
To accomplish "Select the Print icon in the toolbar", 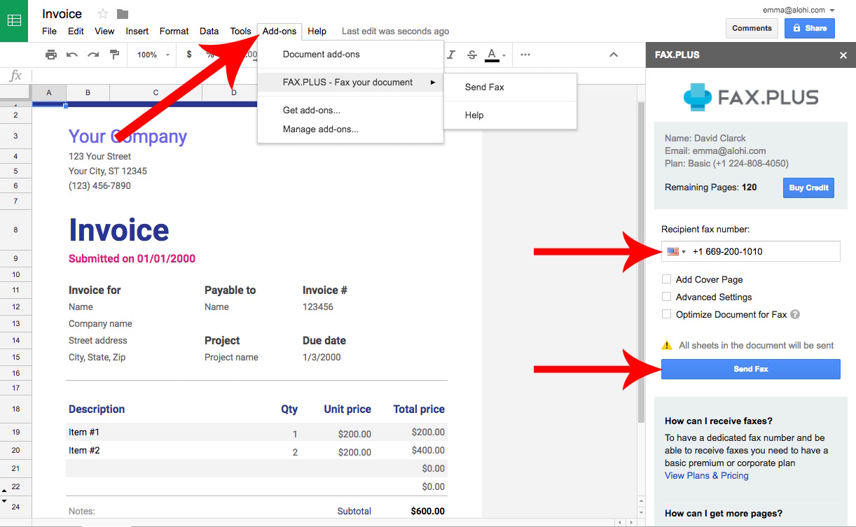I will [50, 54].
